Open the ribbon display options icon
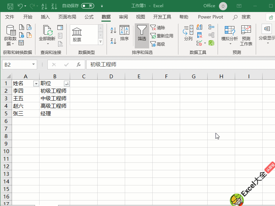The image size is (275, 206). pos(239,6)
